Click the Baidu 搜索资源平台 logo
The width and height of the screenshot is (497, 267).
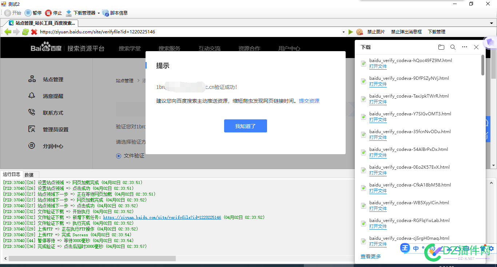[67, 48]
